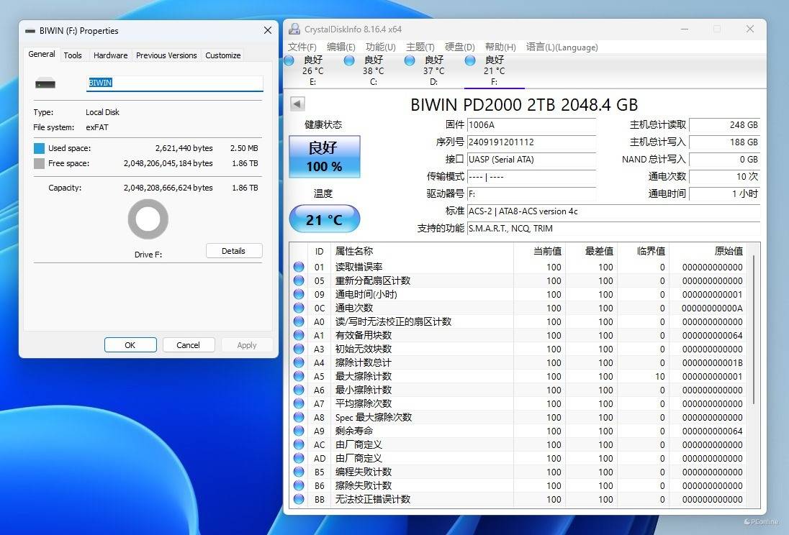Click status orb of attribute 09 通电时间
Viewport: 789px width, 535px height.
coord(299,294)
